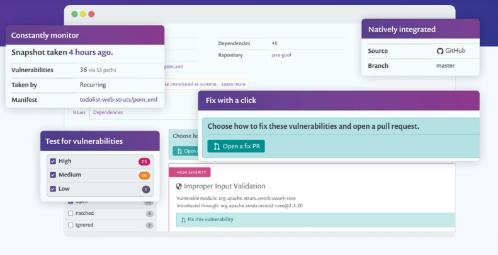Viewport: 498px width, 255px height.
Task: Click the HIGH SEVERITY pink label tag
Action: point(190,171)
